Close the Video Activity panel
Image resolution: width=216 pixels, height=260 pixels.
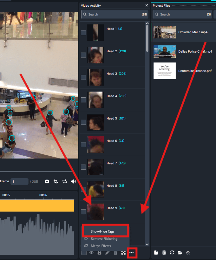click(x=146, y=5)
